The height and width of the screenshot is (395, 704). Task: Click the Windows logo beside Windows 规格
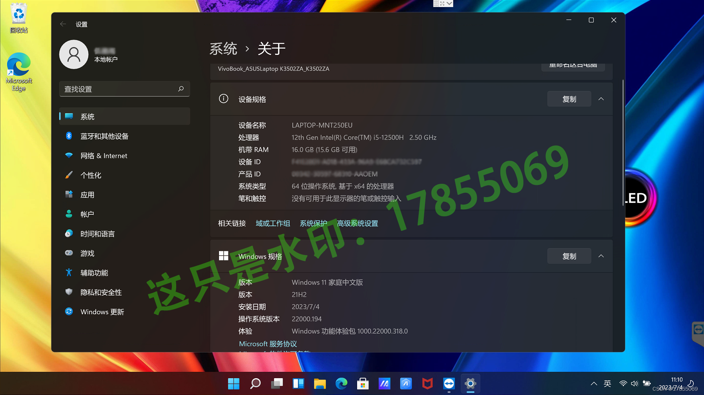coord(223,256)
